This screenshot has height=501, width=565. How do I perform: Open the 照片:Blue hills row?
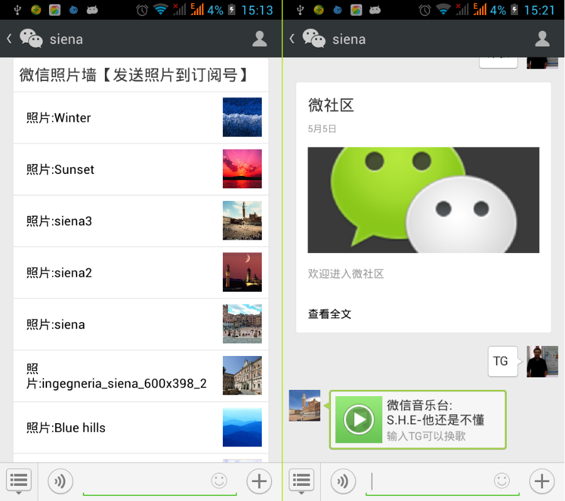click(141, 428)
